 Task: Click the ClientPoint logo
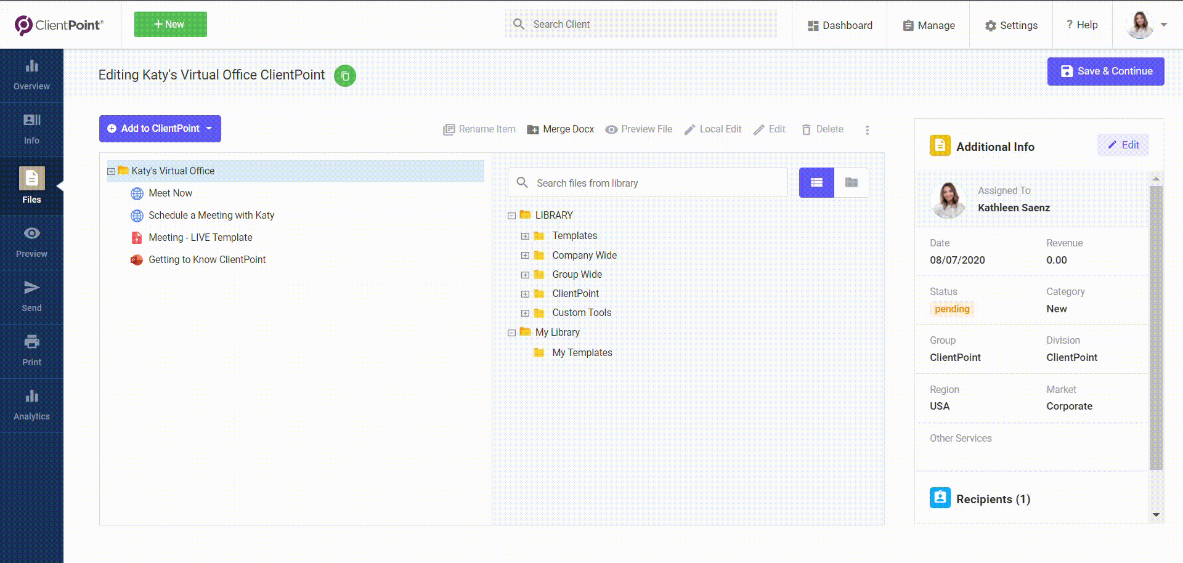[x=59, y=25]
